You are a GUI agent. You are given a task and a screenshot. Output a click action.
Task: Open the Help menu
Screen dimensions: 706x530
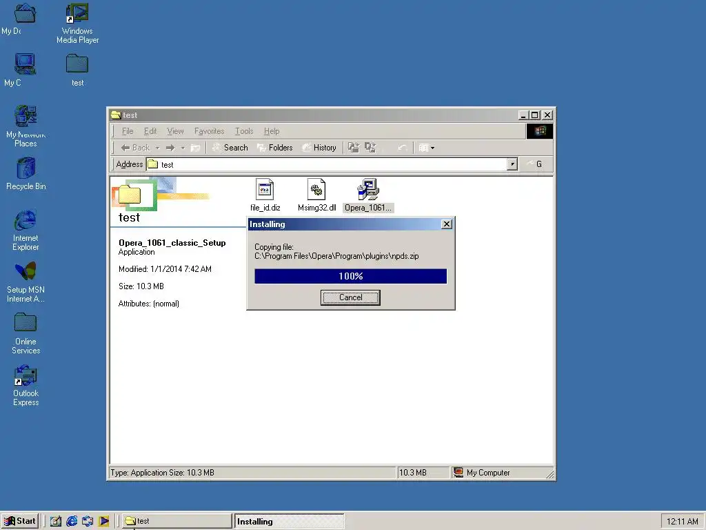click(272, 131)
